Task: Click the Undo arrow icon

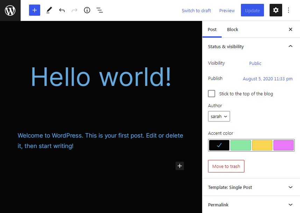Action: [62, 10]
